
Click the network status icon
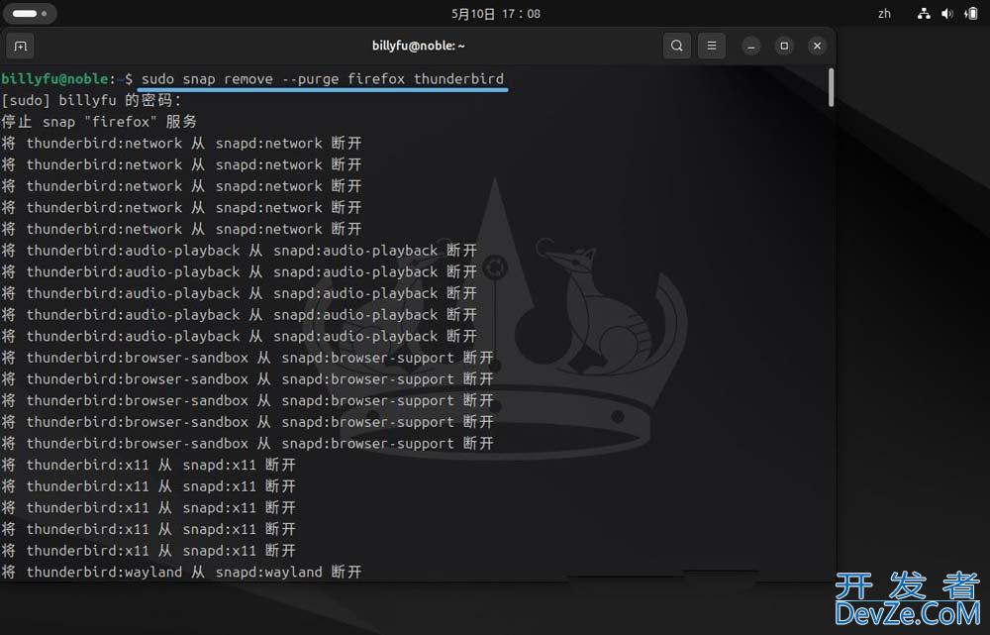[924, 13]
